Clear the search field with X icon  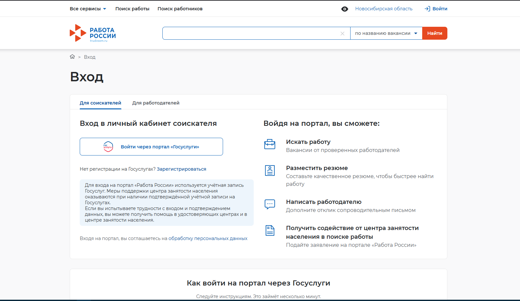[x=342, y=34]
